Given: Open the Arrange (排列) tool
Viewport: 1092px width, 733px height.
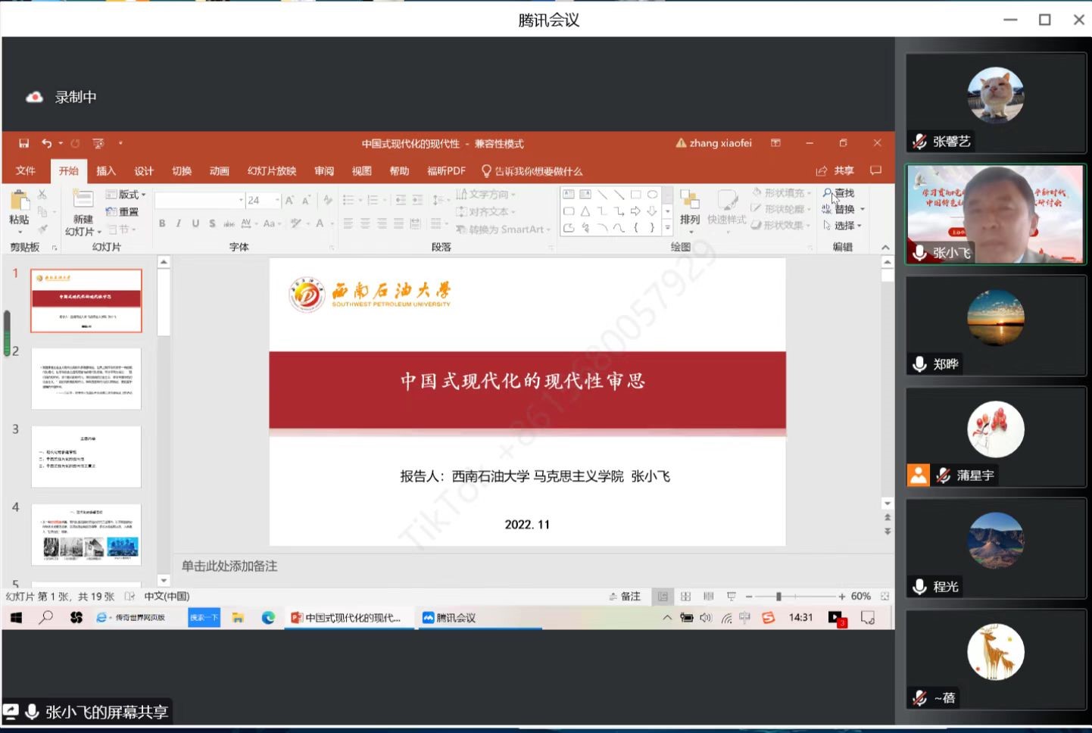Looking at the screenshot, I should [689, 207].
